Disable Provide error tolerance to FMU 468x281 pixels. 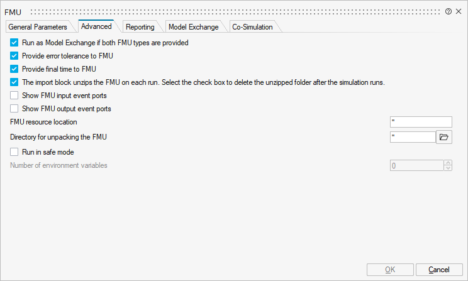coord(14,56)
